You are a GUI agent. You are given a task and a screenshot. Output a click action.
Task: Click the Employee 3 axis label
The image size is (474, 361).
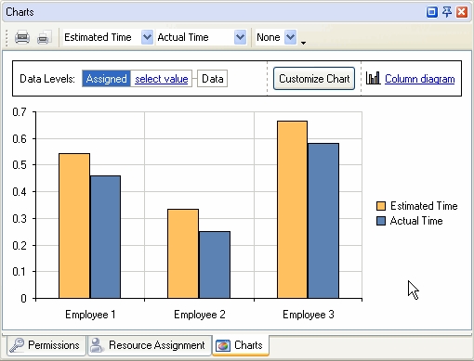point(309,315)
